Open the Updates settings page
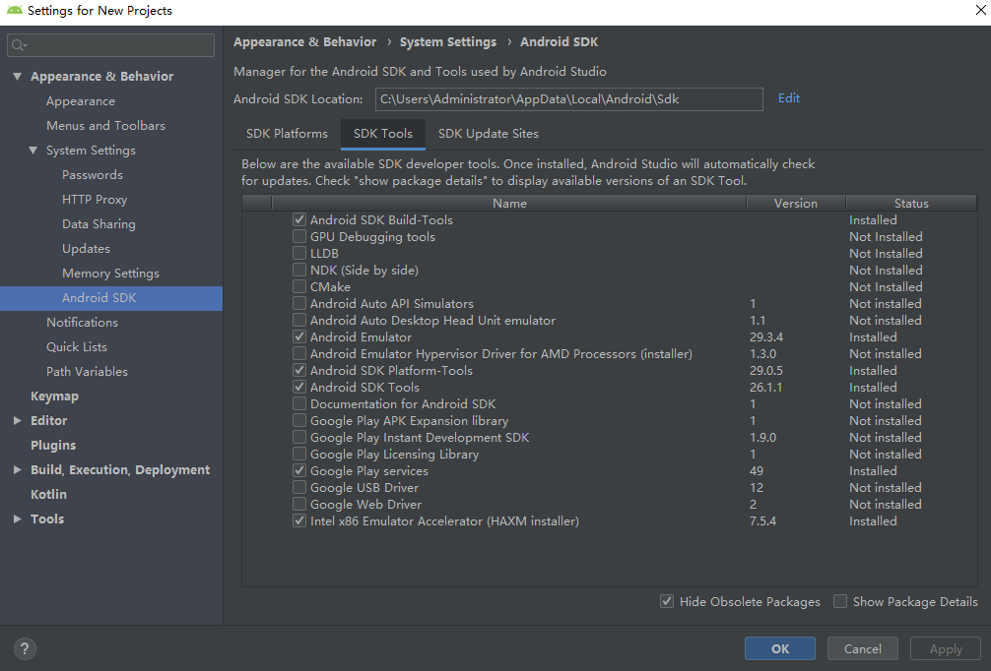The height and width of the screenshot is (671, 991). (86, 249)
